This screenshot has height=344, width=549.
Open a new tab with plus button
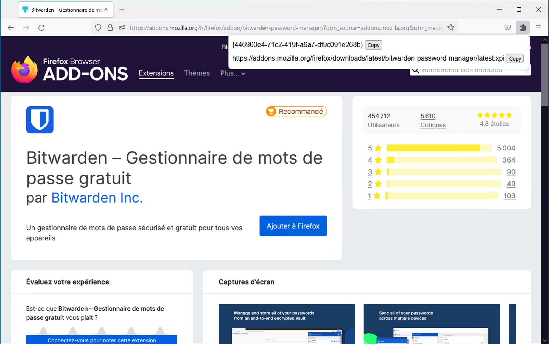122,10
